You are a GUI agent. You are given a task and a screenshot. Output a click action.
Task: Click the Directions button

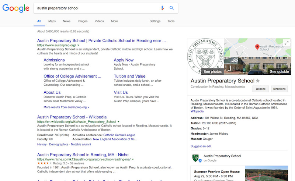pos(279,89)
